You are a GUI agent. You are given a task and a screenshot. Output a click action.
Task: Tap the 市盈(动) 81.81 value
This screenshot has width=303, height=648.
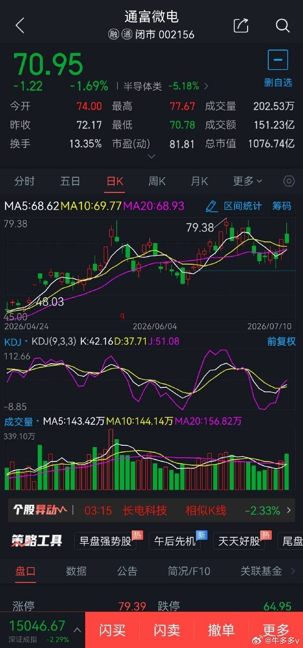click(x=182, y=143)
